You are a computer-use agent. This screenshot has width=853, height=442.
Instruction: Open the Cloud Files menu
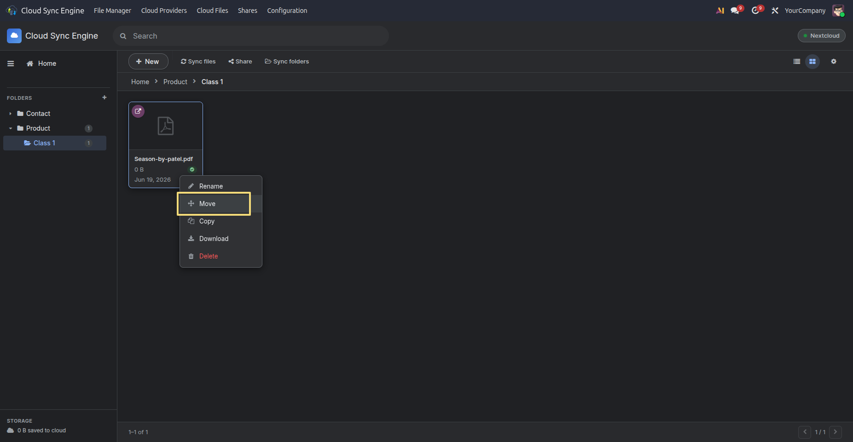coord(212,11)
